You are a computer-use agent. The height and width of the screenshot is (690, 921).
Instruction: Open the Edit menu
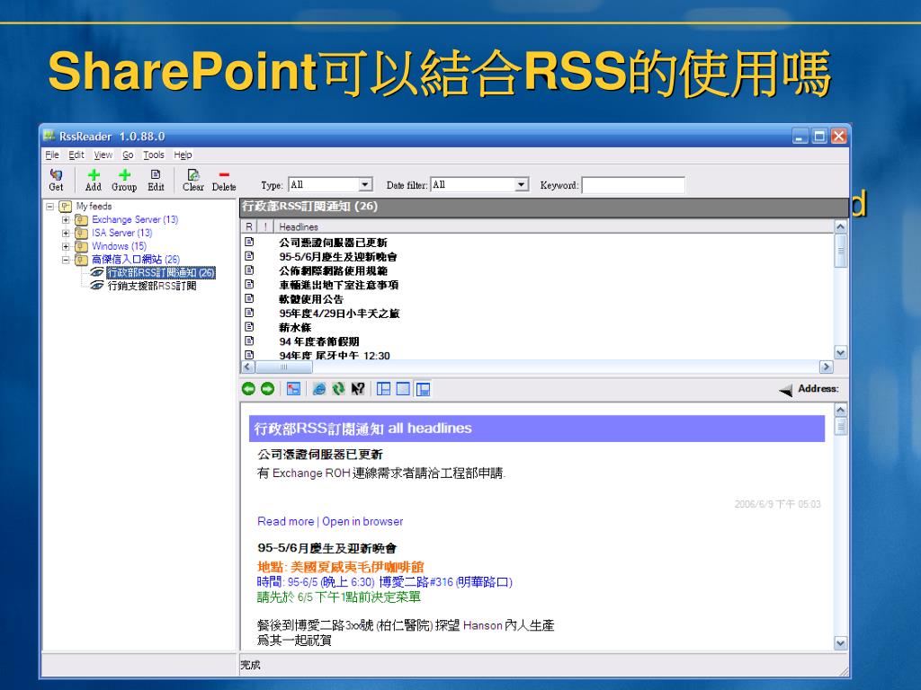tap(76, 155)
